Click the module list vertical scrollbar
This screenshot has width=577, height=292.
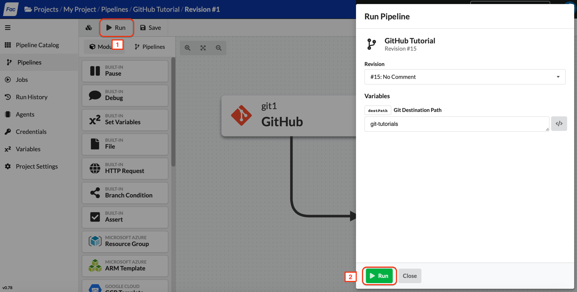173,112
